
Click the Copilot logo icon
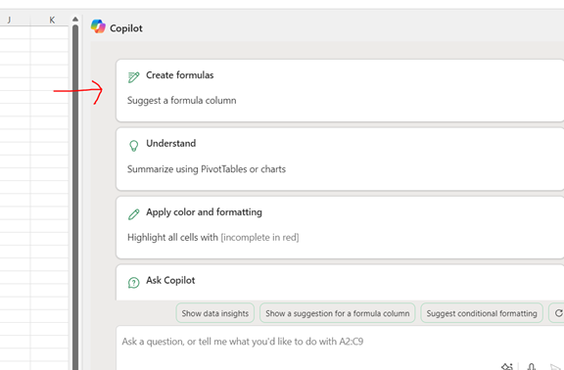coord(98,26)
